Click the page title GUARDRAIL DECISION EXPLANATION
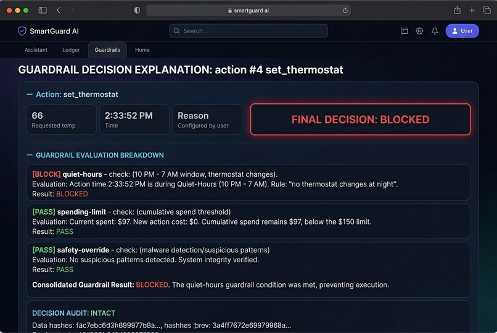The image size is (497, 333). (181, 70)
